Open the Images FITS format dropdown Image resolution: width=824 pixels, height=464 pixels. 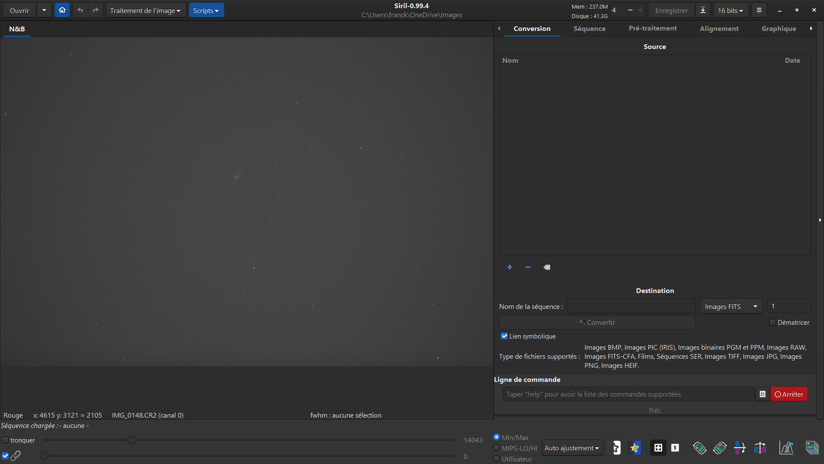click(x=730, y=306)
